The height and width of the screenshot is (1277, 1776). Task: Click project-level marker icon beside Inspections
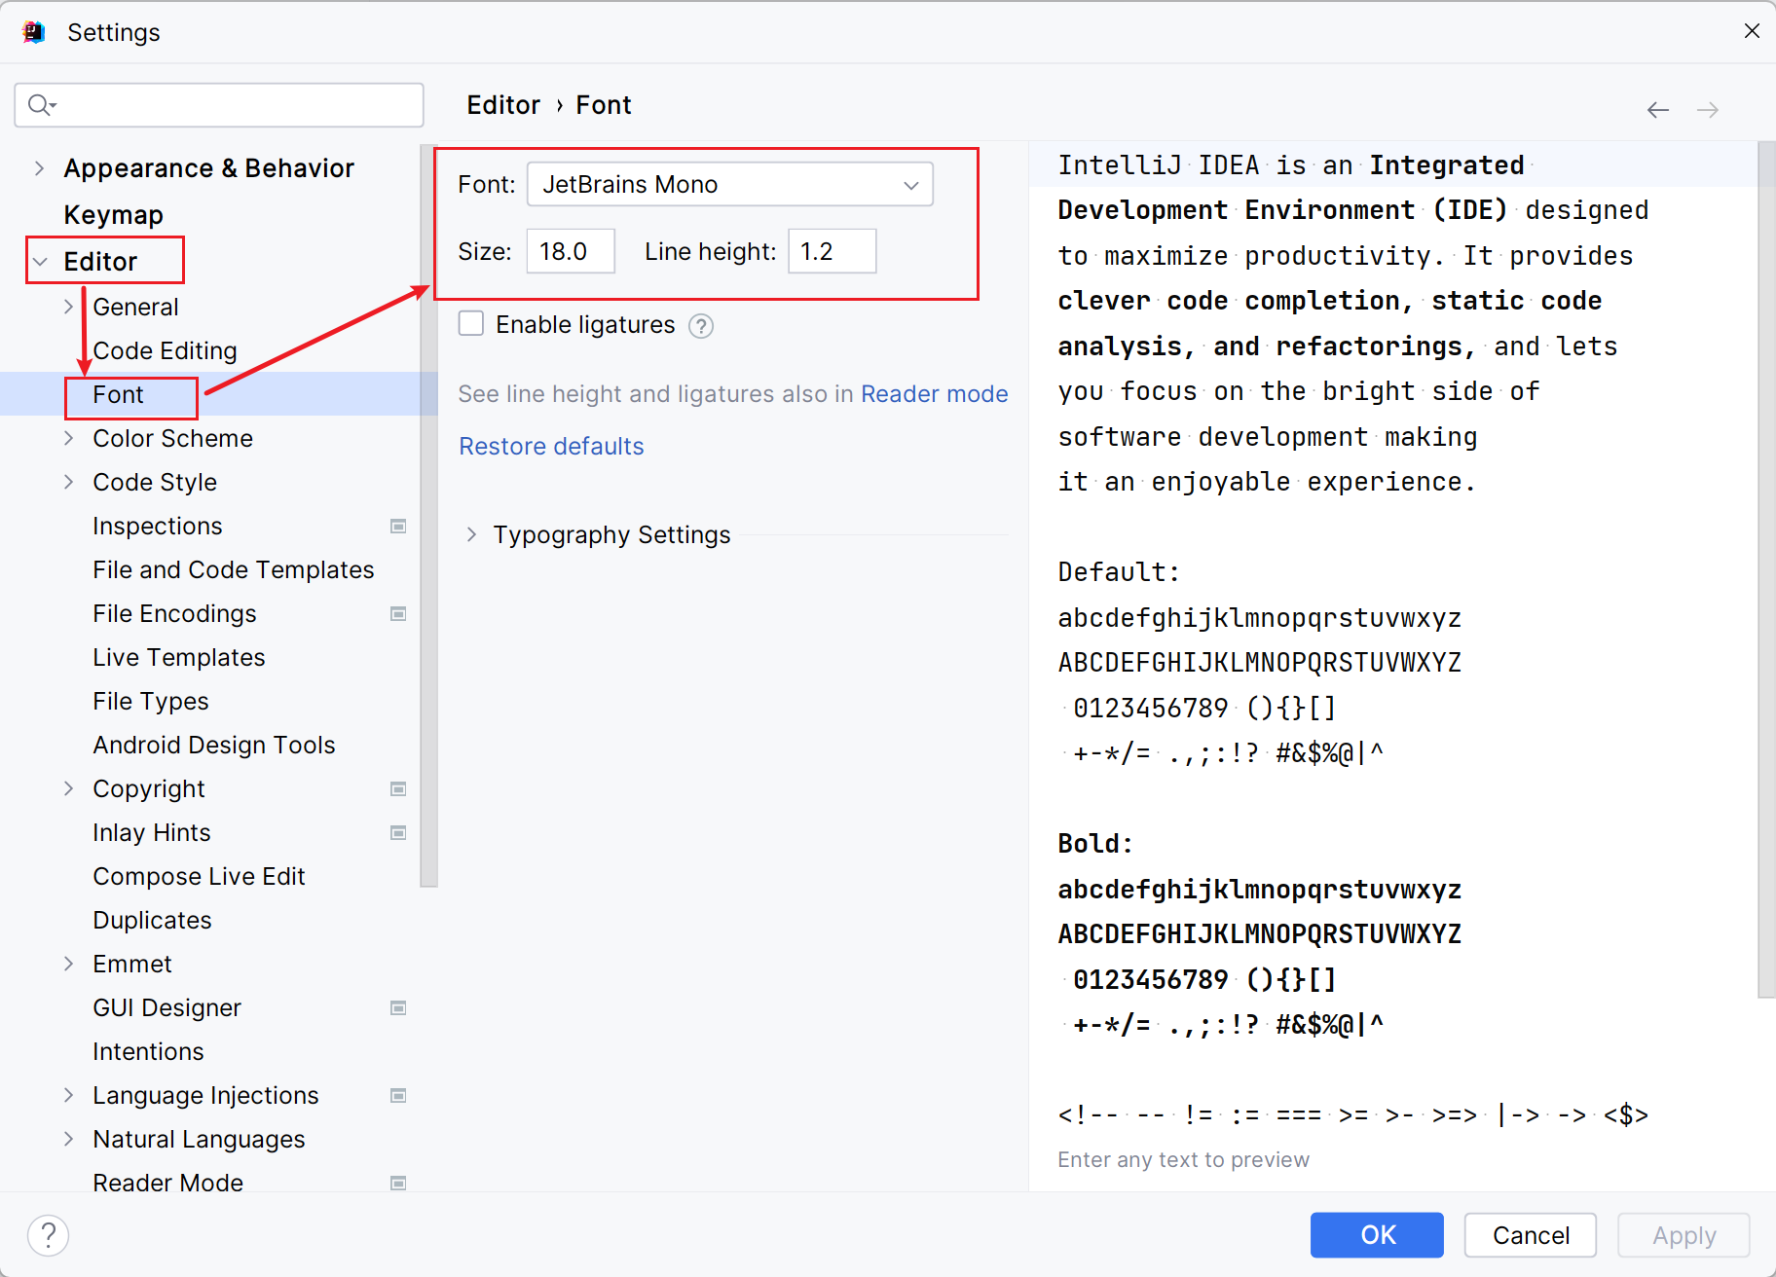click(x=398, y=526)
